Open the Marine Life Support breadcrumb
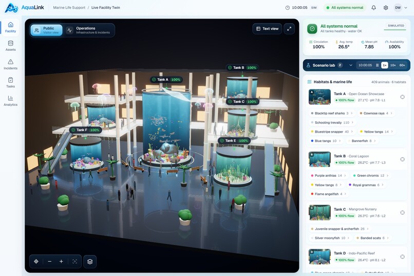The width and height of the screenshot is (414, 276). [x=69, y=8]
